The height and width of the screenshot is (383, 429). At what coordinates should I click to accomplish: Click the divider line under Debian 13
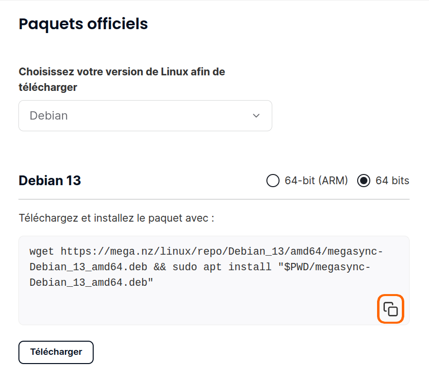214,199
